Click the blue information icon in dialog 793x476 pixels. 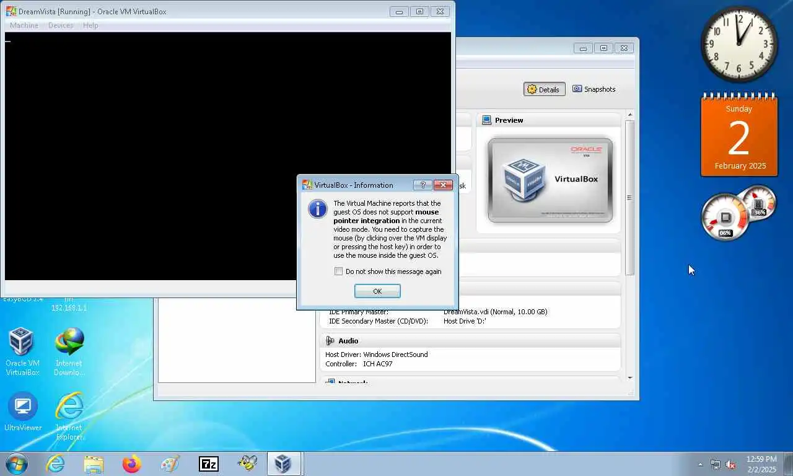[317, 209]
